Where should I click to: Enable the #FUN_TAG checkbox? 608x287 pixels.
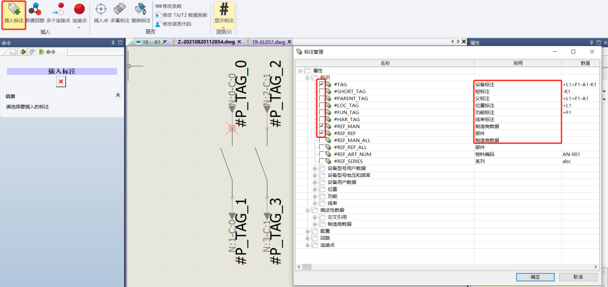[322, 112]
